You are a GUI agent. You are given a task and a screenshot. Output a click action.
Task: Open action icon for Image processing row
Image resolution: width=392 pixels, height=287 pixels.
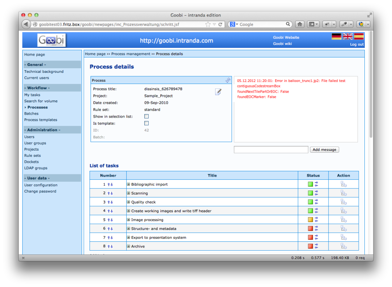(x=343, y=220)
